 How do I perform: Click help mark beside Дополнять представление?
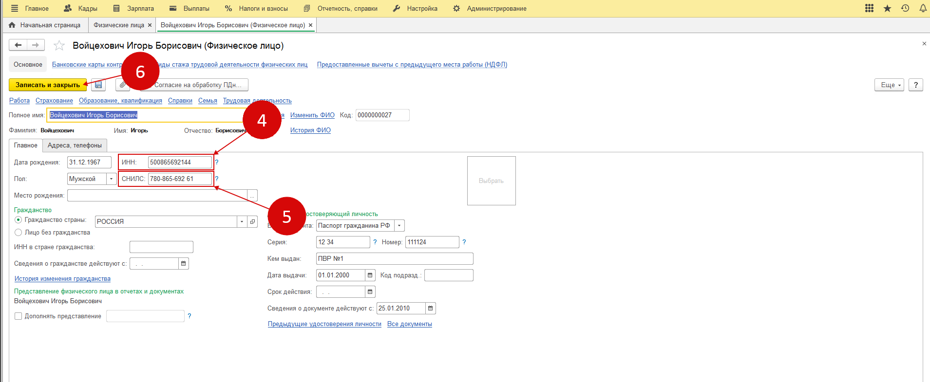[190, 316]
